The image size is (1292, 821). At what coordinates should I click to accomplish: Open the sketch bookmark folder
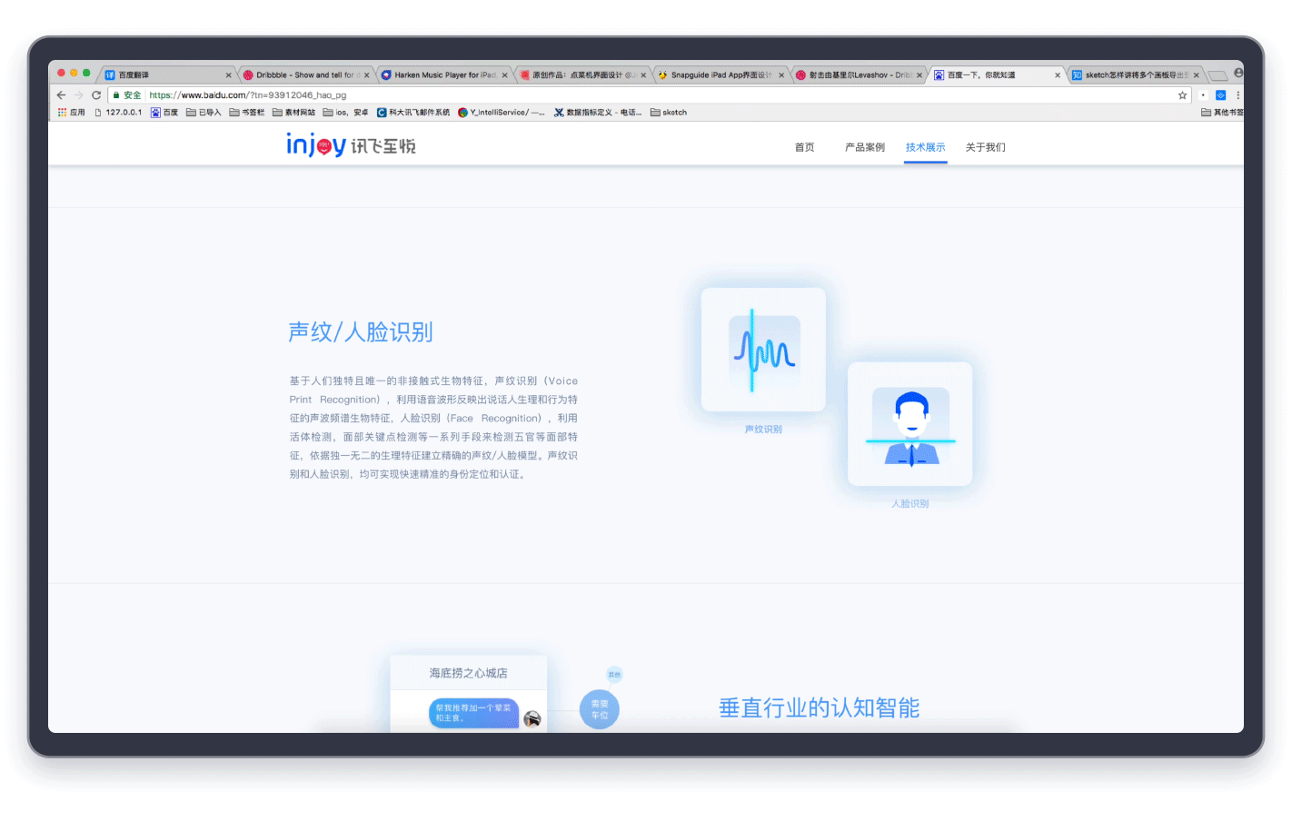click(x=669, y=113)
